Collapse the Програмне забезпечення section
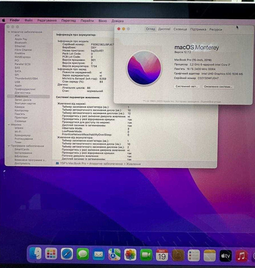 9,146
